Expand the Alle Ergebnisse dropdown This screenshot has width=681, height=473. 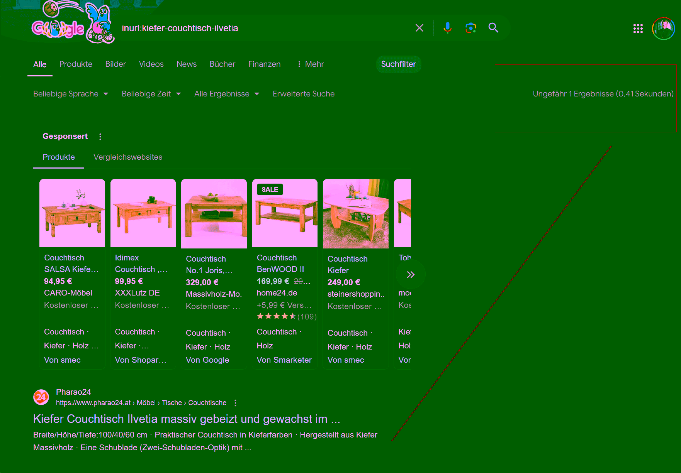(227, 93)
